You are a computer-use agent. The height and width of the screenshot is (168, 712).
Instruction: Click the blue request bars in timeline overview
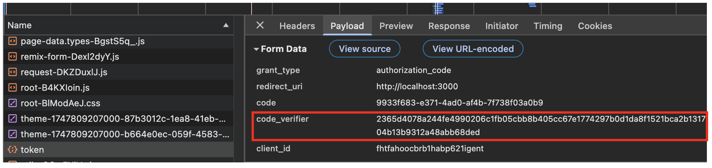click(x=438, y=8)
